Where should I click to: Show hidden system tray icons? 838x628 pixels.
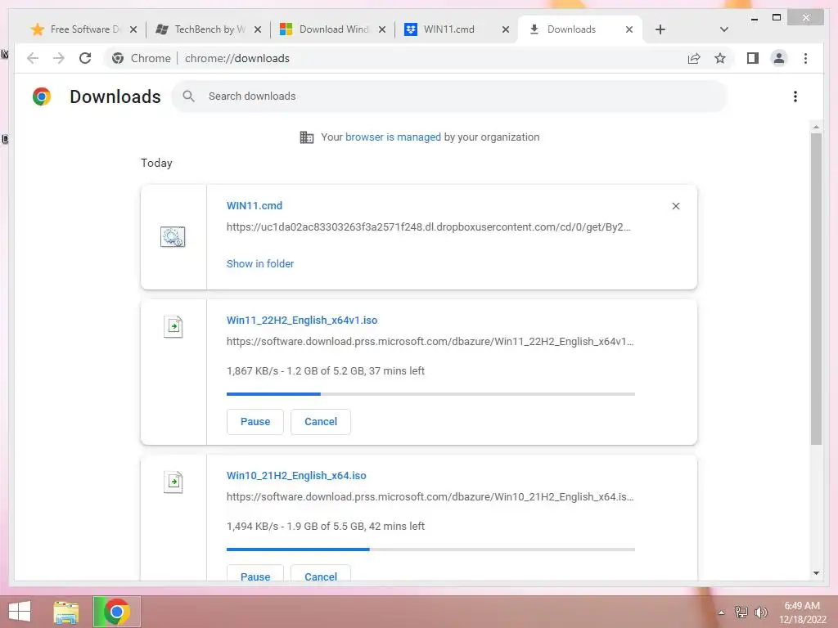721,612
